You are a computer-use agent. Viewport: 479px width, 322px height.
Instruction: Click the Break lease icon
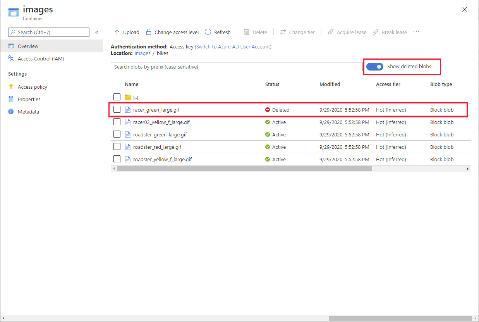[x=375, y=32]
